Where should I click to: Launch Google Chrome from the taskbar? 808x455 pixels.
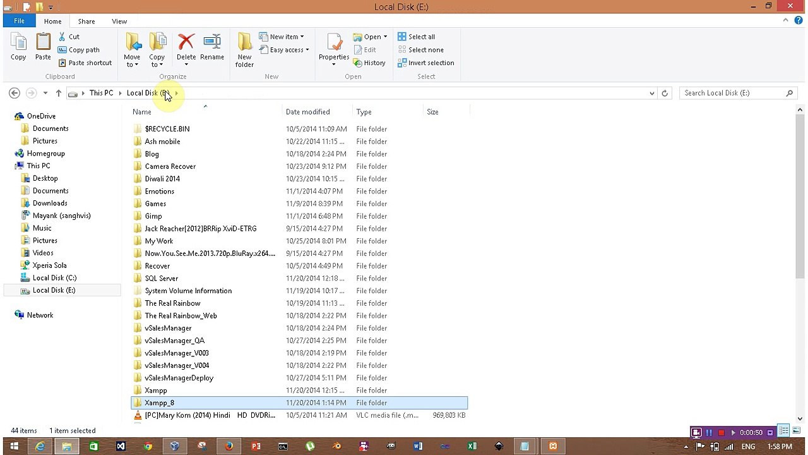tap(148, 447)
